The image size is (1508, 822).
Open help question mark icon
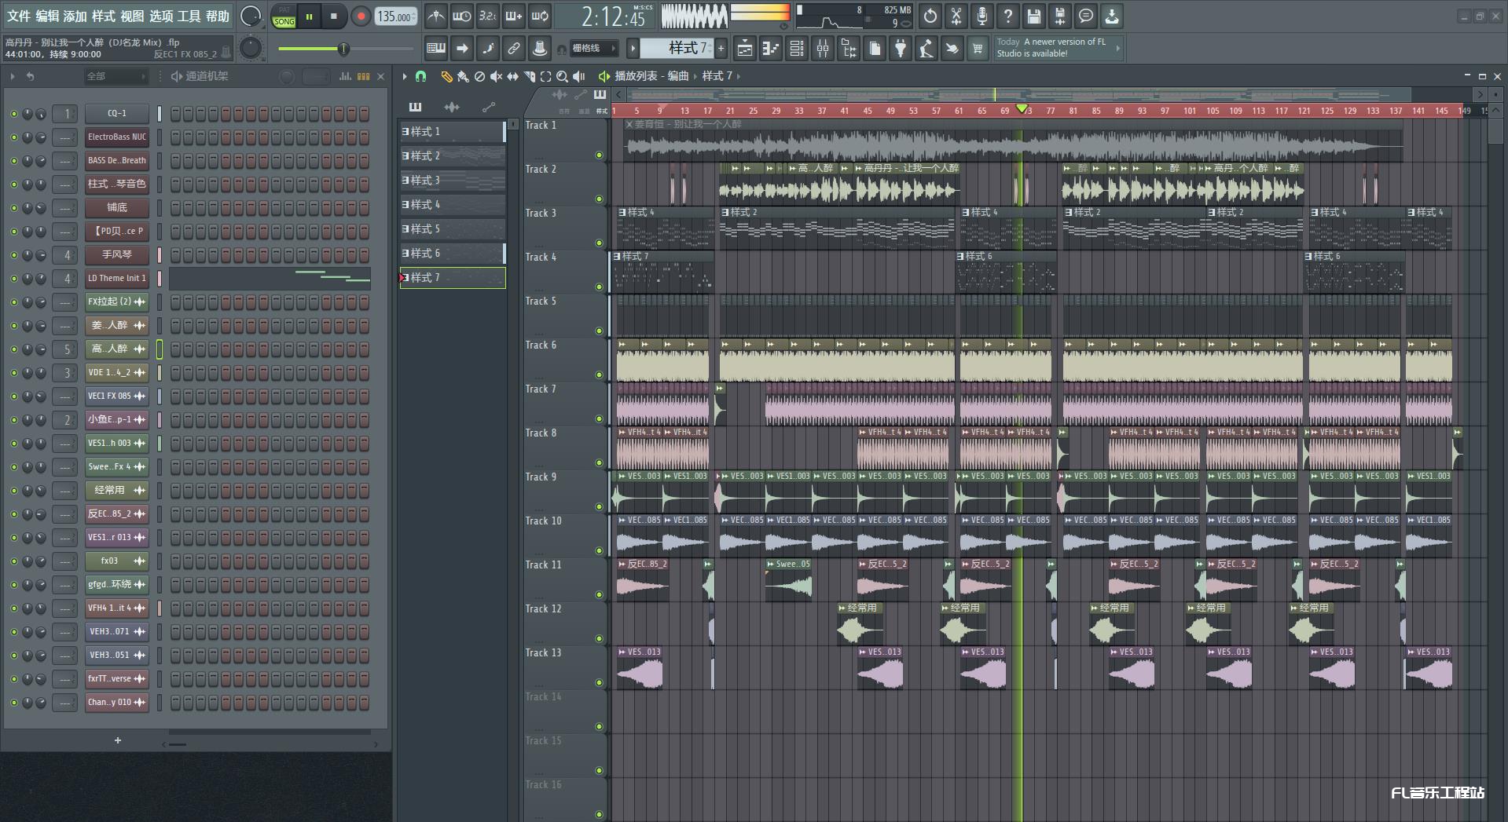coord(1008,16)
